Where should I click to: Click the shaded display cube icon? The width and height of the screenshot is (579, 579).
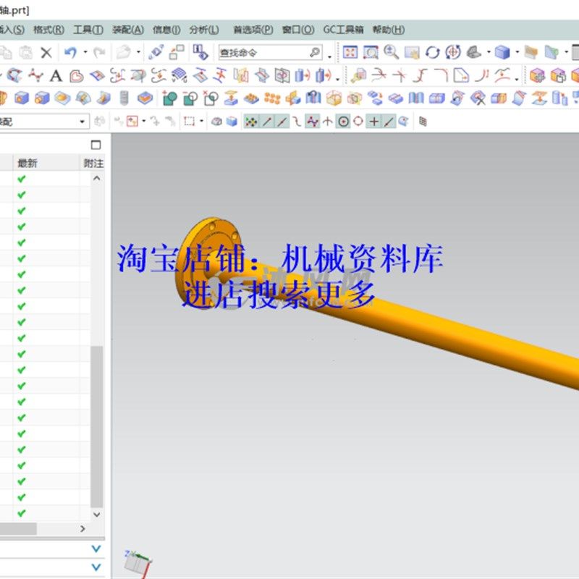point(502,52)
